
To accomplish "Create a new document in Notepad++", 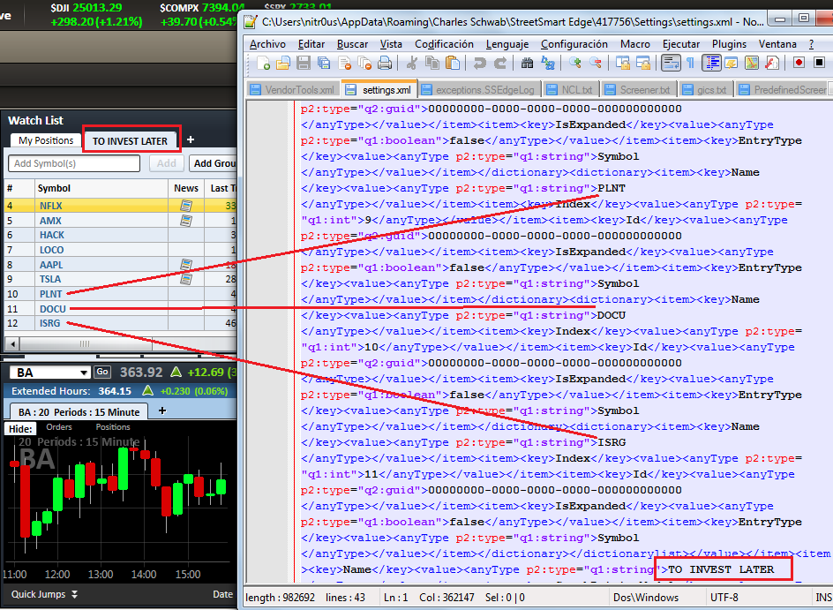I will [x=263, y=64].
